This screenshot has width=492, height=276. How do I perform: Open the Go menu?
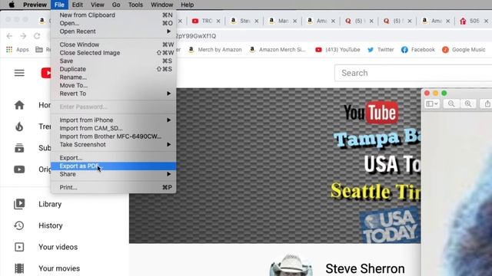(116, 5)
